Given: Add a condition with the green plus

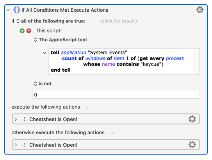Looking at the screenshot, I should pos(22,31).
